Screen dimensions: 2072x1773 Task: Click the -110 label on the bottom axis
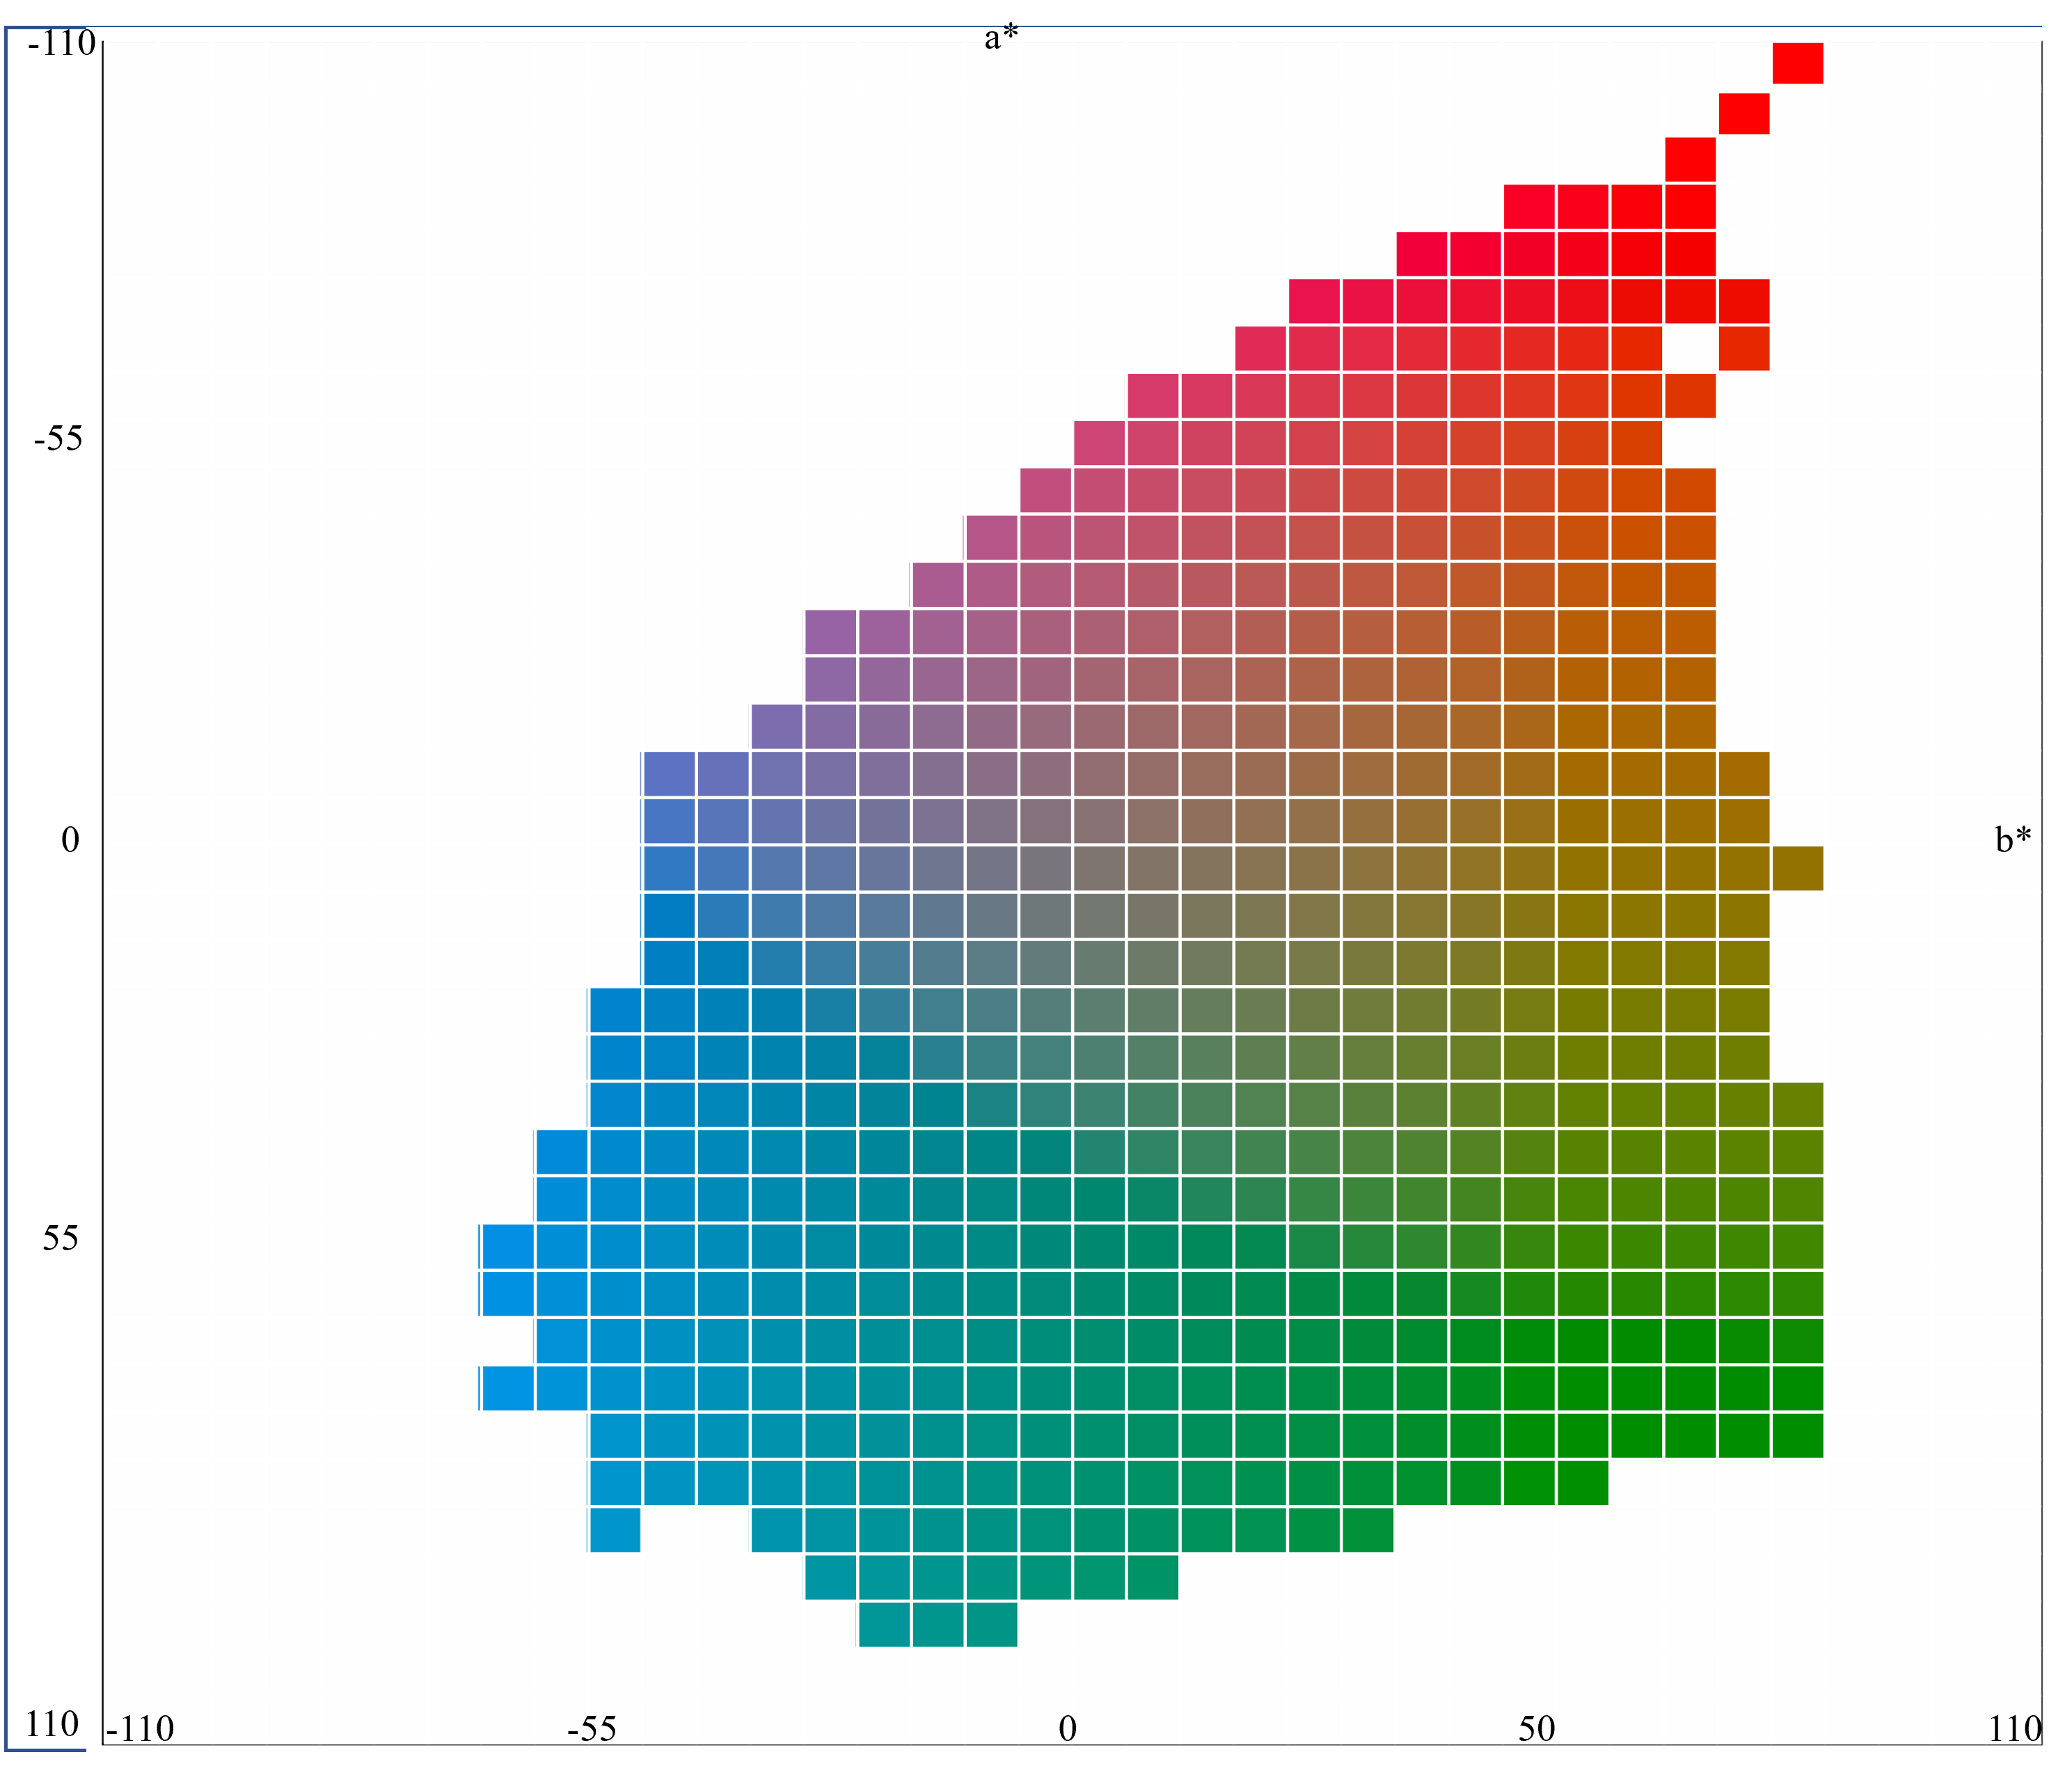tap(140, 1728)
